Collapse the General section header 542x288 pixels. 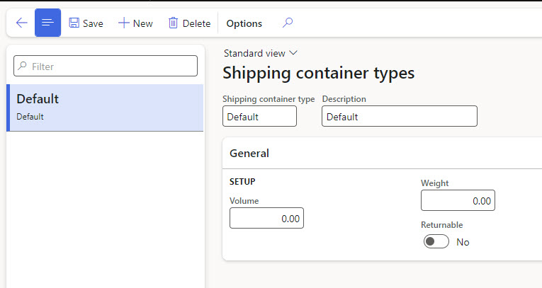[249, 153]
